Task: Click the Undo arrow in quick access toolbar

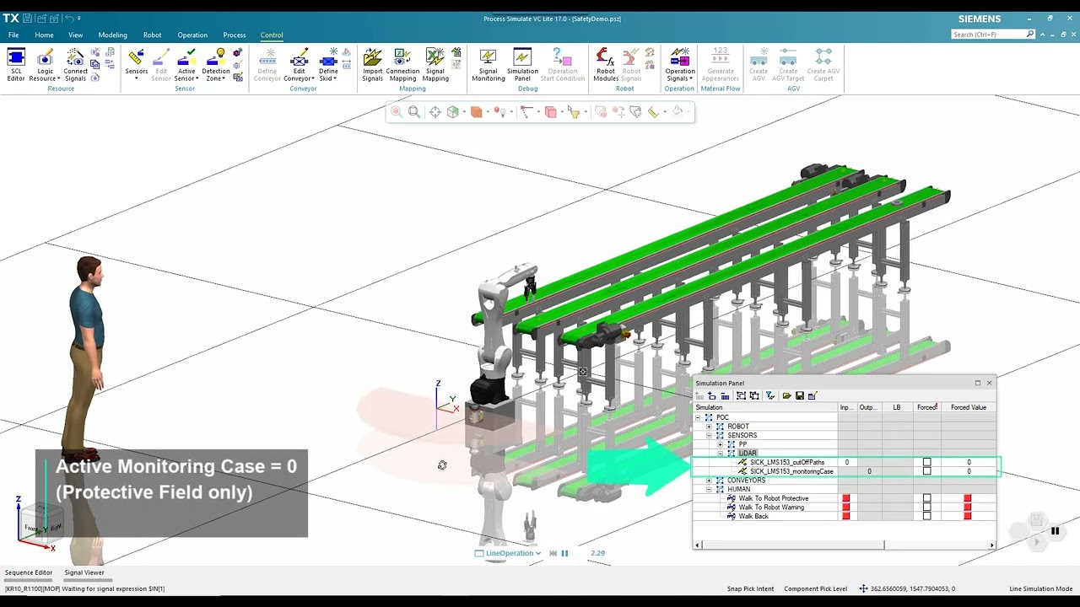Action: [x=69, y=19]
